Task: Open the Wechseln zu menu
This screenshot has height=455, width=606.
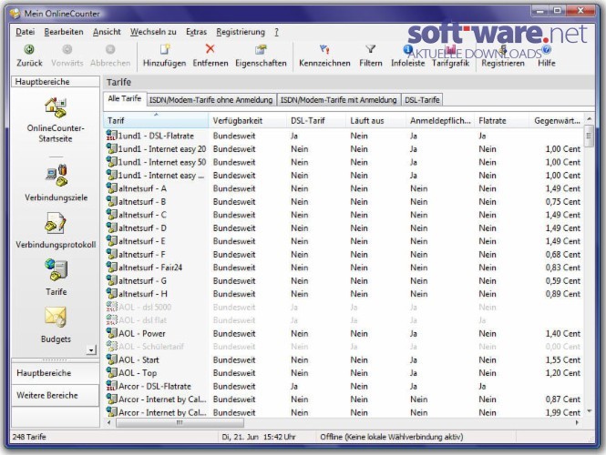Action: [153, 32]
